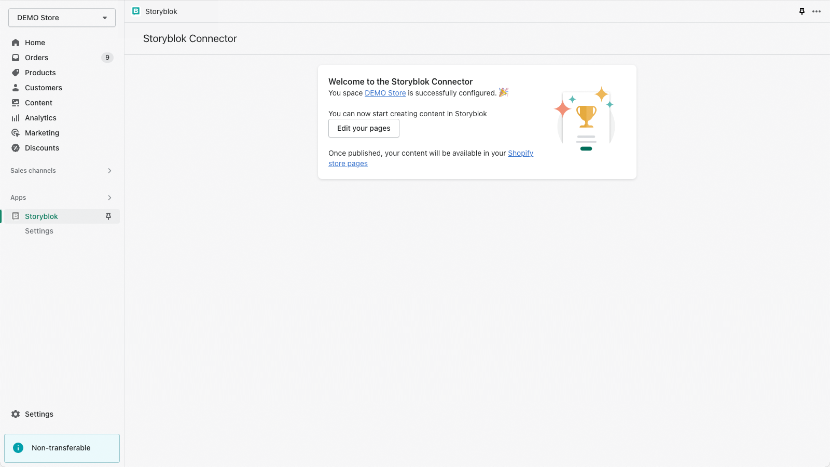Viewport: 830px width, 467px height.
Task: Toggle the pin icon in top bar
Action: (x=802, y=11)
